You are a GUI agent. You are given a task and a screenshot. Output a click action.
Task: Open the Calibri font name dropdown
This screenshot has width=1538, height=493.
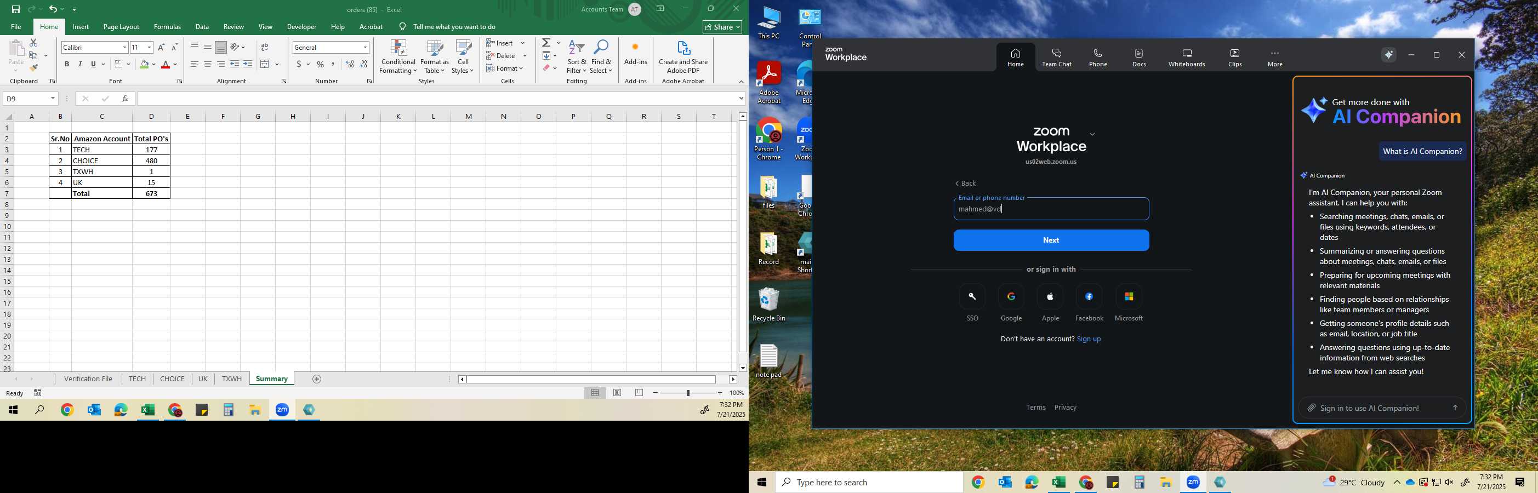124,47
